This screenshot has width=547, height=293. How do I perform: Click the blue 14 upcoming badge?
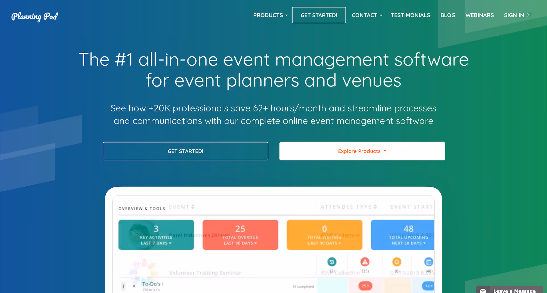point(428,286)
